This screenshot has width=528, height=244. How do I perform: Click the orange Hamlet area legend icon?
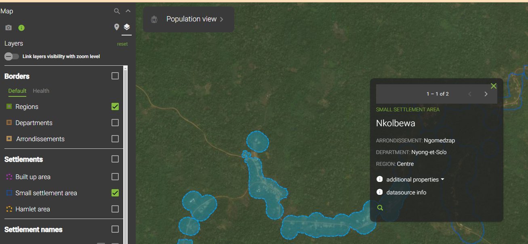9,209
